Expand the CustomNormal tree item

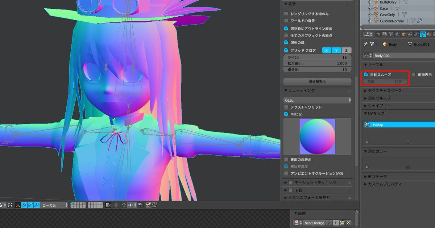pyautogui.click(x=370, y=21)
